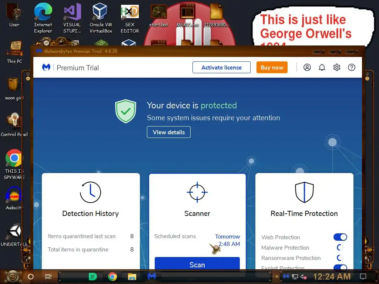
Task: Select the Oracle VM VirtualBox desktop icon
Action: (x=101, y=18)
